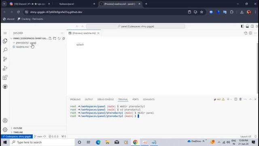The image size is (259, 146).
Task: Maximize the terminal panel size
Action: click(251, 99)
